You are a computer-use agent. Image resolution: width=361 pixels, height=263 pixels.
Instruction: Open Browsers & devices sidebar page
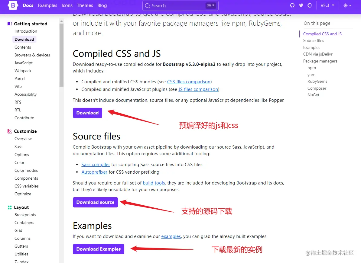32,55
